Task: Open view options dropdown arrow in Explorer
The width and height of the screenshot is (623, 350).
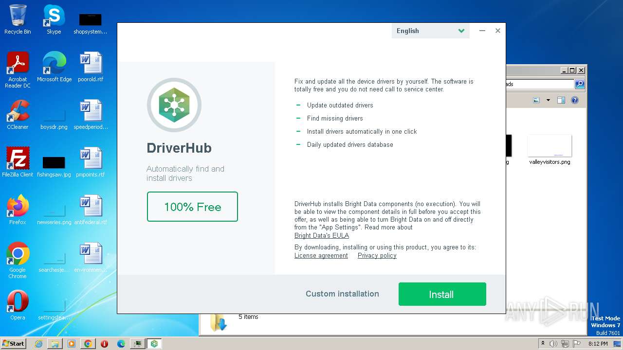Action: tap(548, 100)
